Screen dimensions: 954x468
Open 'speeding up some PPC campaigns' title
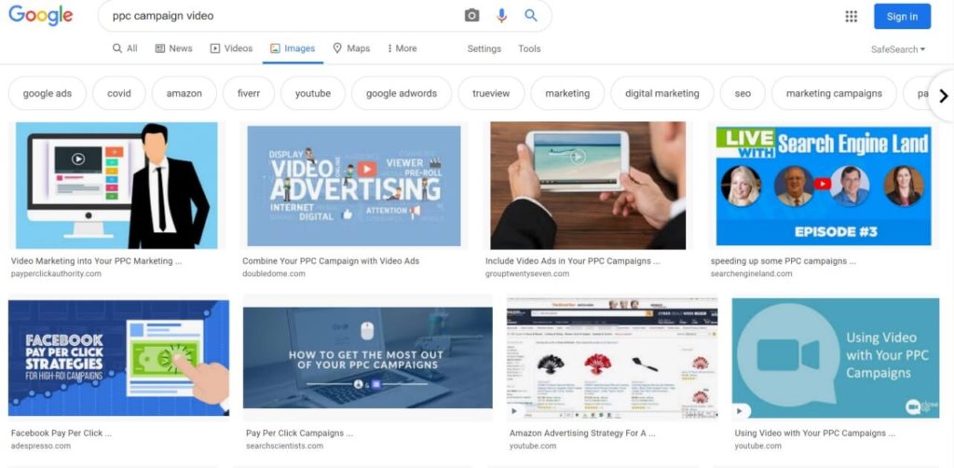point(783,261)
